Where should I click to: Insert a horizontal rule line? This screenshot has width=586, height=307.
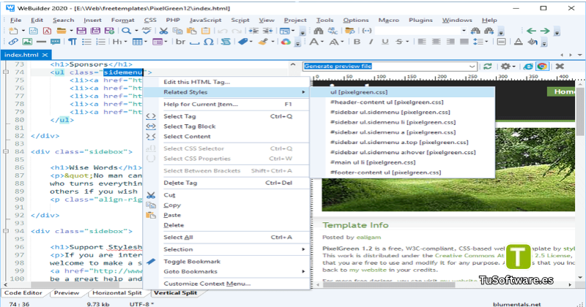(41, 42)
